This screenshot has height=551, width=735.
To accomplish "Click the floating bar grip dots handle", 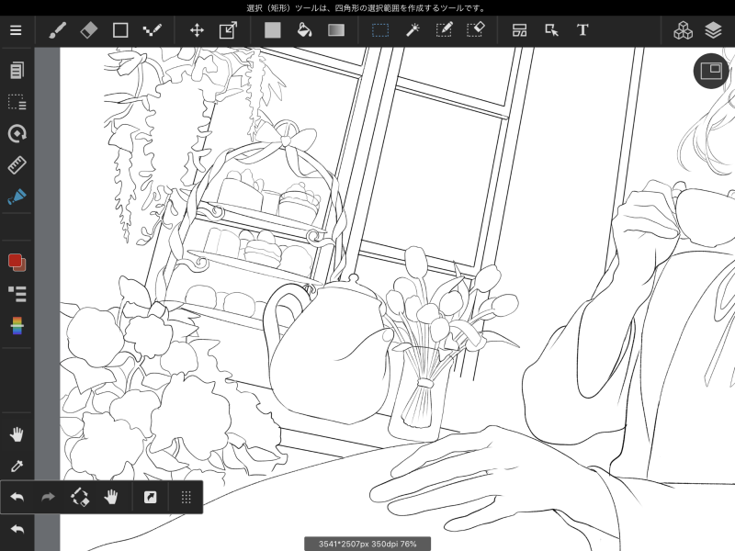I will (x=187, y=497).
